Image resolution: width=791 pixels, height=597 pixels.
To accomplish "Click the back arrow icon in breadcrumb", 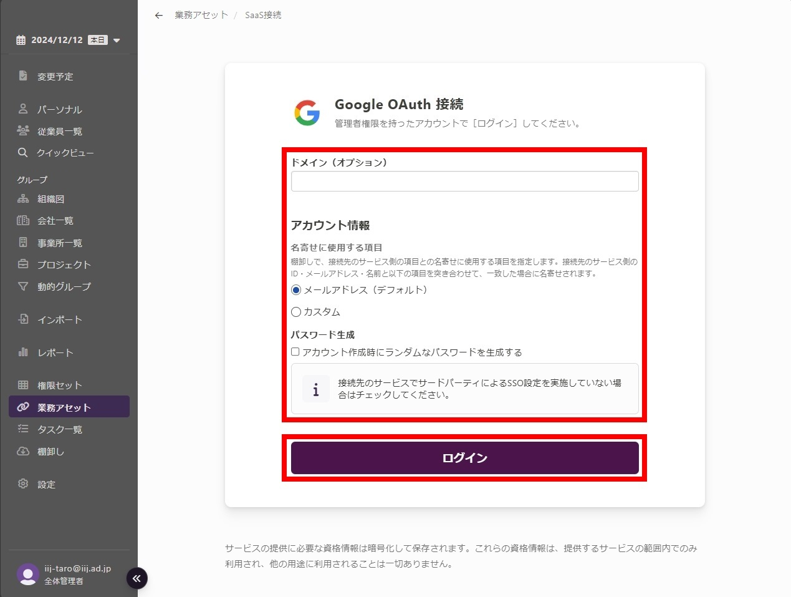I will (159, 16).
